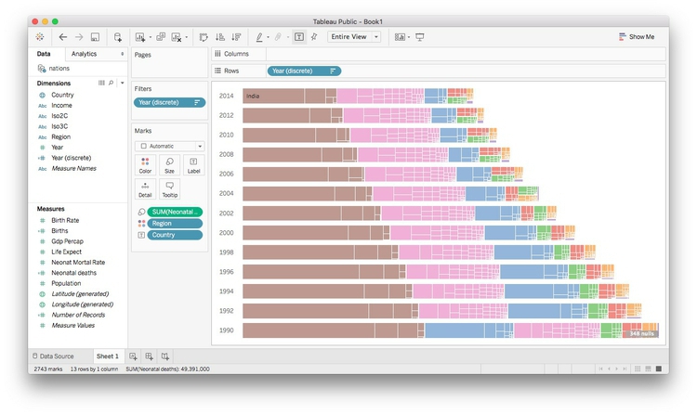Click the Save icon in toolbar
Screen dimensions: 697x414
[95, 37]
